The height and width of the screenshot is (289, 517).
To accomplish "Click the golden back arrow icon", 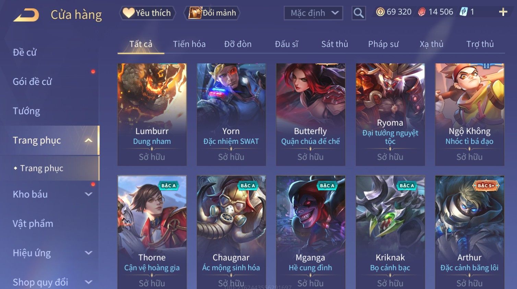I will (26, 15).
